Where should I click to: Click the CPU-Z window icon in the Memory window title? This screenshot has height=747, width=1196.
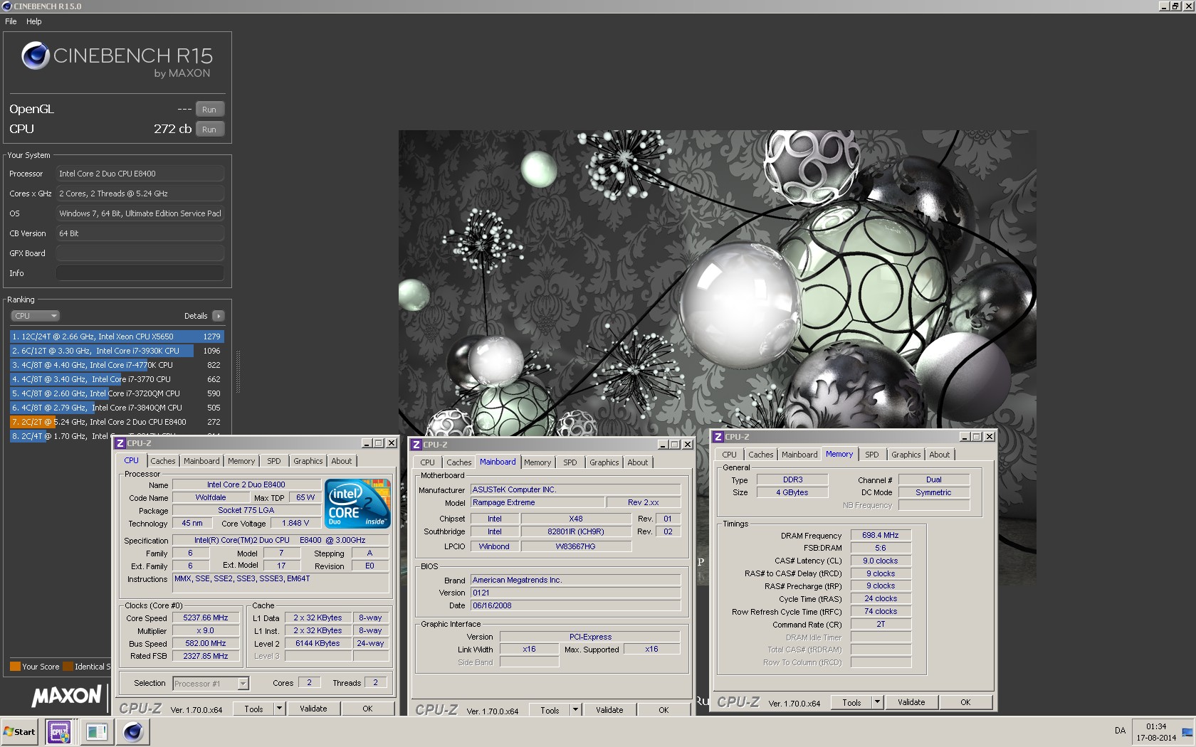click(x=718, y=437)
